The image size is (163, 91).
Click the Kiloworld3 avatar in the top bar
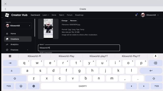pyautogui.click(x=143, y=15)
